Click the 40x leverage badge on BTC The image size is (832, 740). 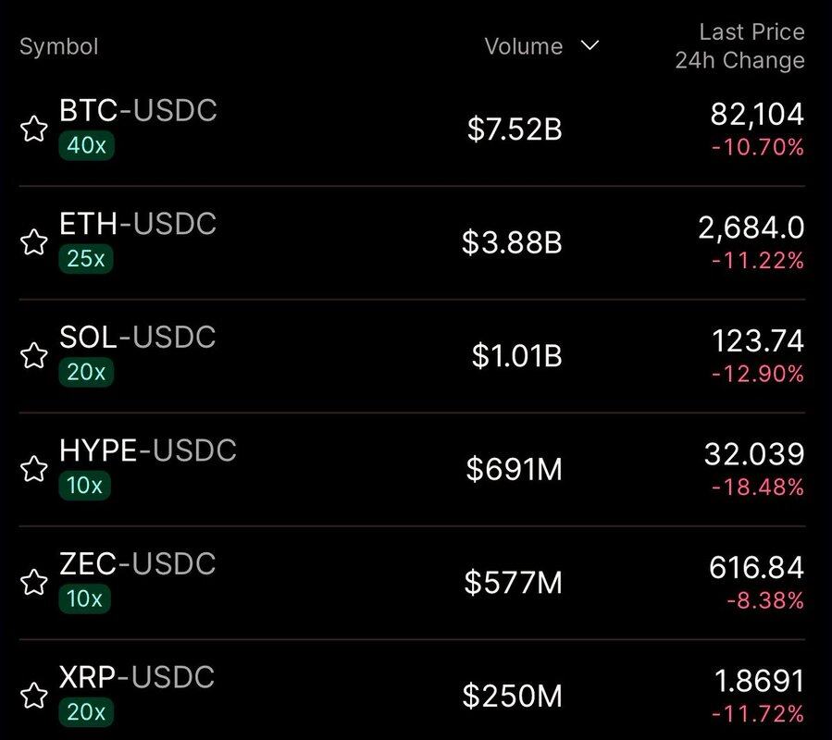point(86,146)
